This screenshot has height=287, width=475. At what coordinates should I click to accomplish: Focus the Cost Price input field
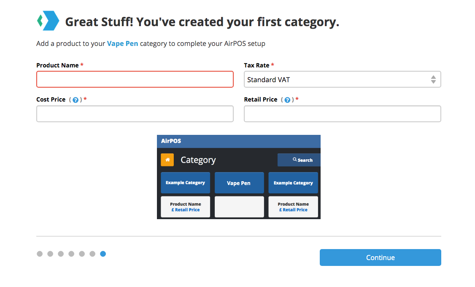pos(135,114)
